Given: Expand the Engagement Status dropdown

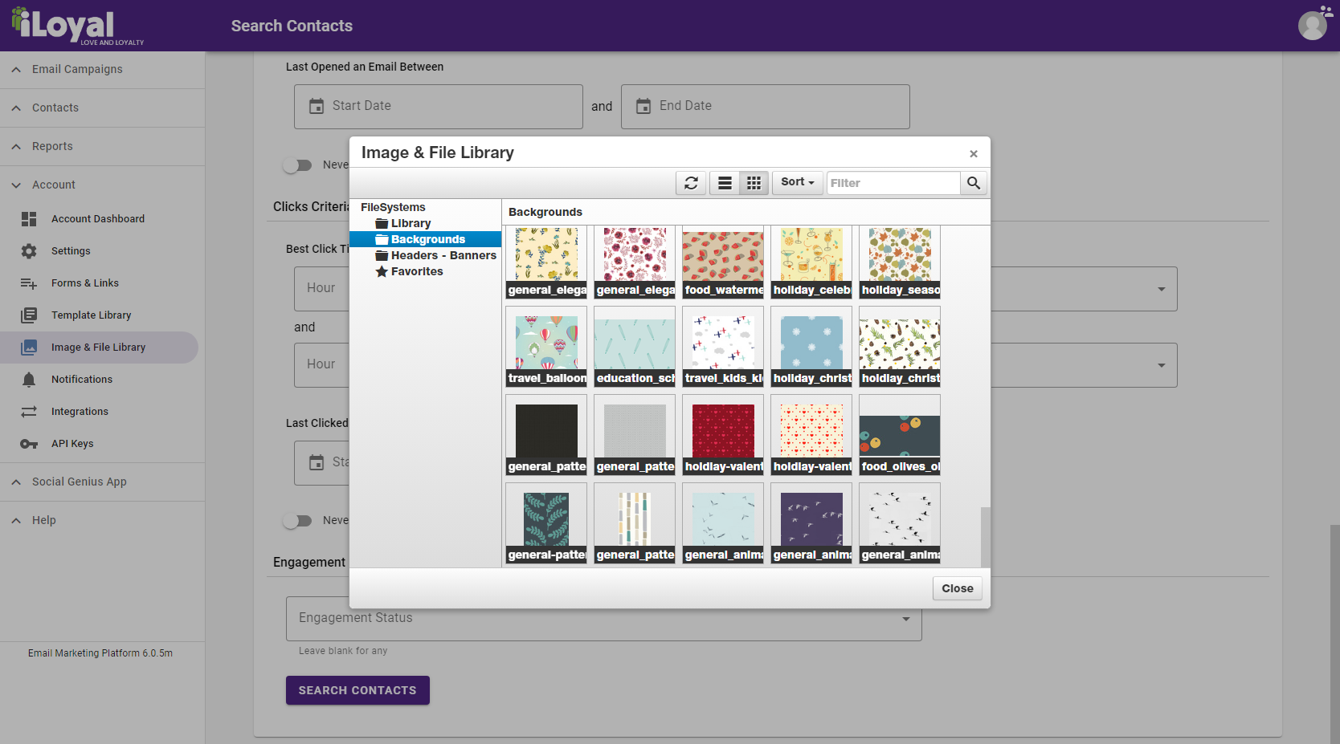Looking at the screenshot, I should point(603,618).
